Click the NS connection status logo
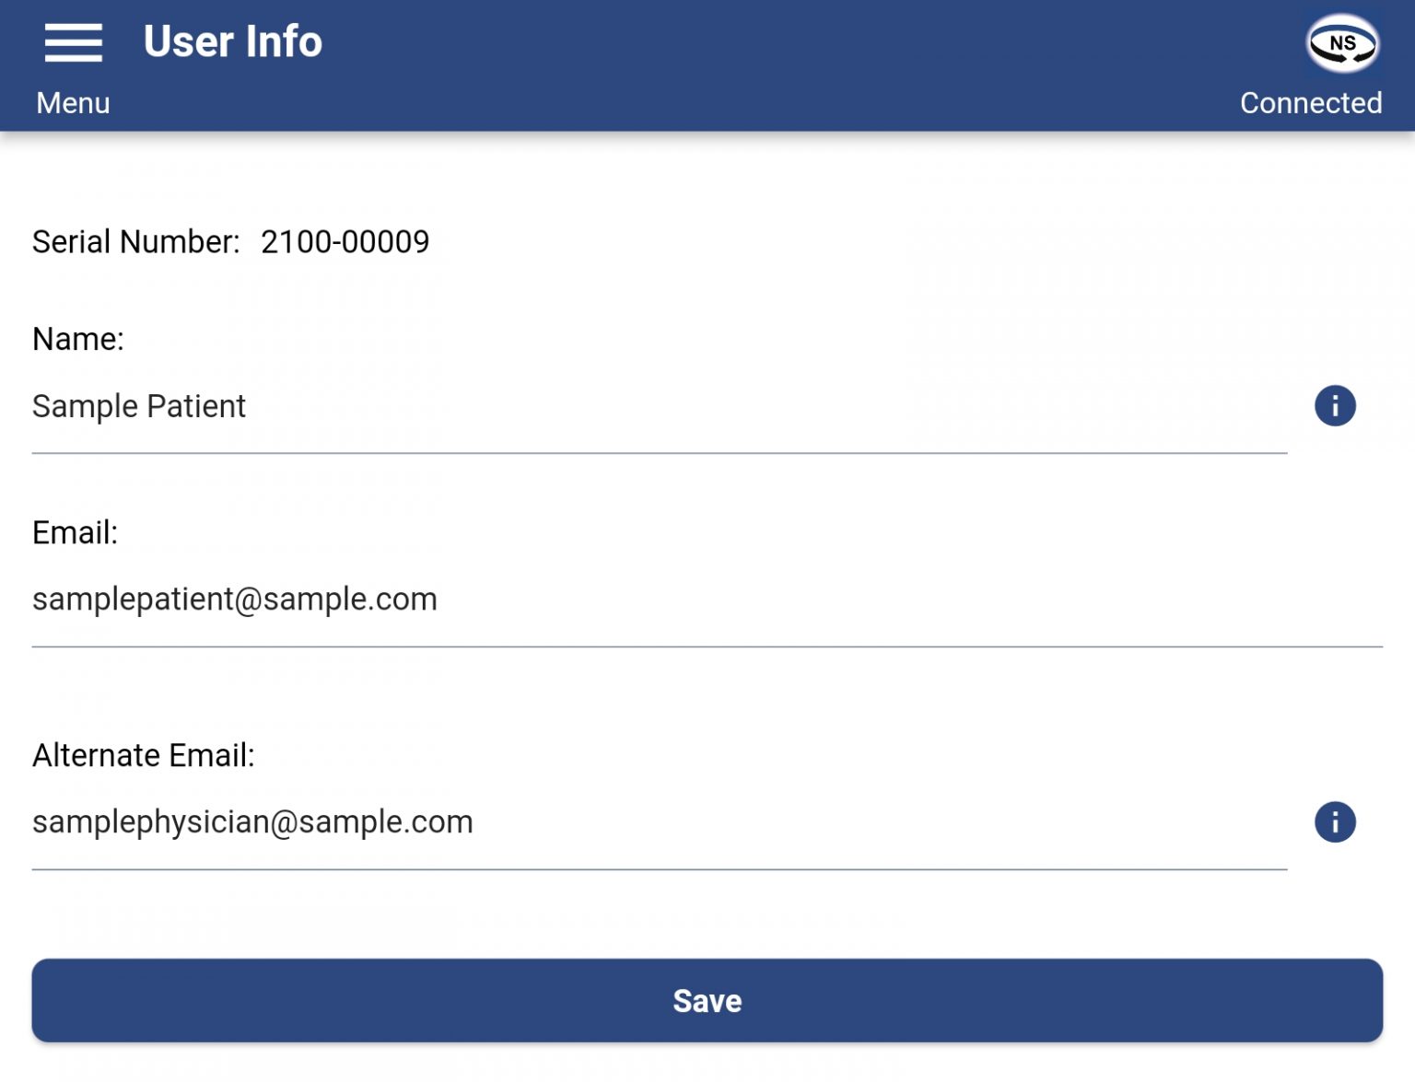Viewport: 1415px width, 1082px height. (1342, 43)
